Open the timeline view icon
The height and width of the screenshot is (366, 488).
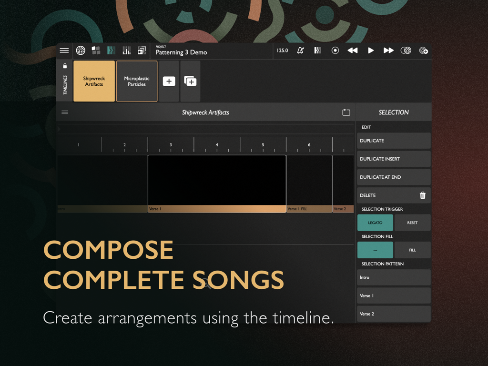(x=111, y=50)
